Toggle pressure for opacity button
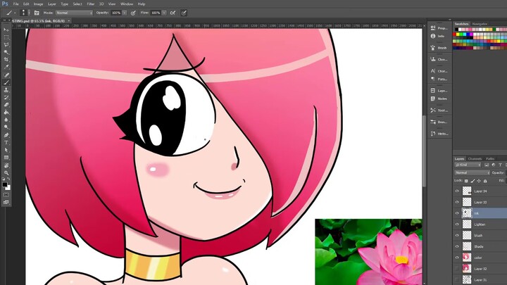This screenshot has width=507, height=285. 133,13
